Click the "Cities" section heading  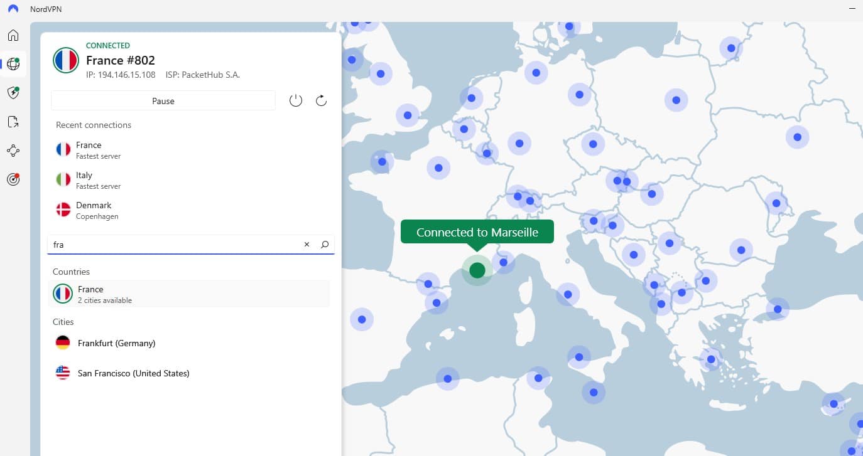coord(63,322)
